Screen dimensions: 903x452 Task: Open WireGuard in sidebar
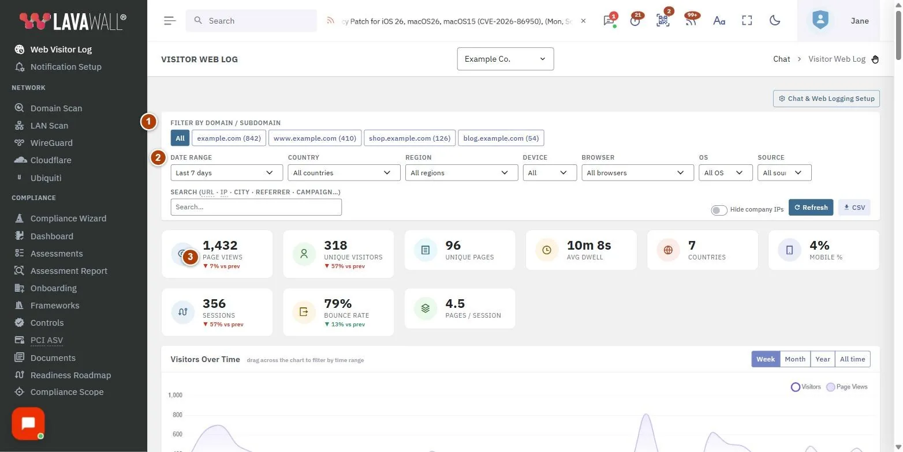click(x=44, y=143)
